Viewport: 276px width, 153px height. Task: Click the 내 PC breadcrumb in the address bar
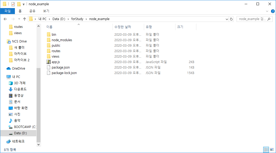42,19
